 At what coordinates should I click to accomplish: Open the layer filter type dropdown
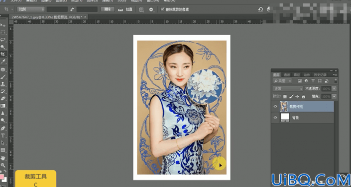[x=282, y=81]
